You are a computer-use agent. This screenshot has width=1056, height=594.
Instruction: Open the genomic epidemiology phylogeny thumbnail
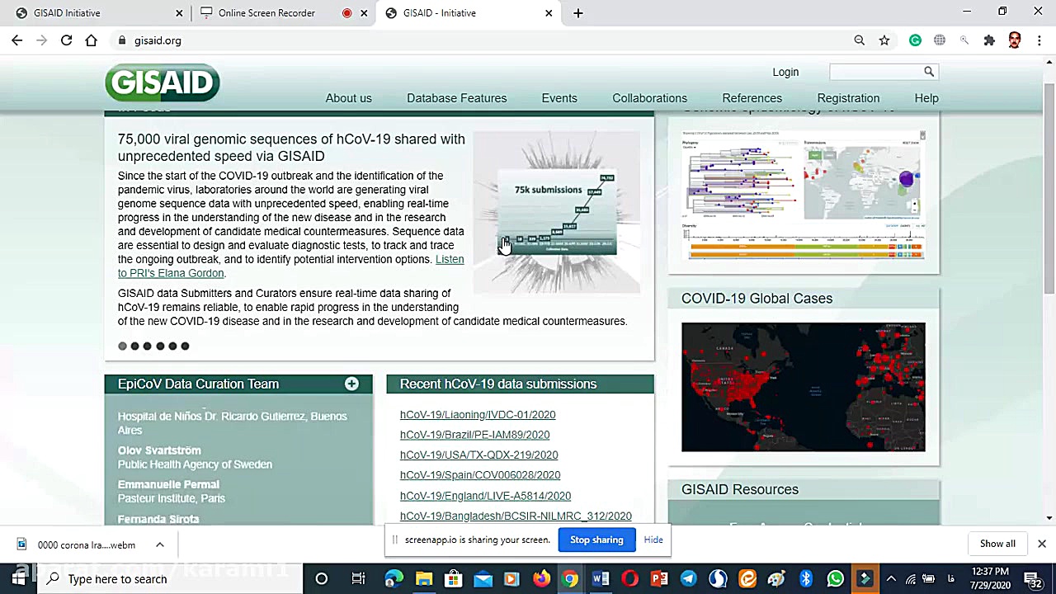click(804, 195)
